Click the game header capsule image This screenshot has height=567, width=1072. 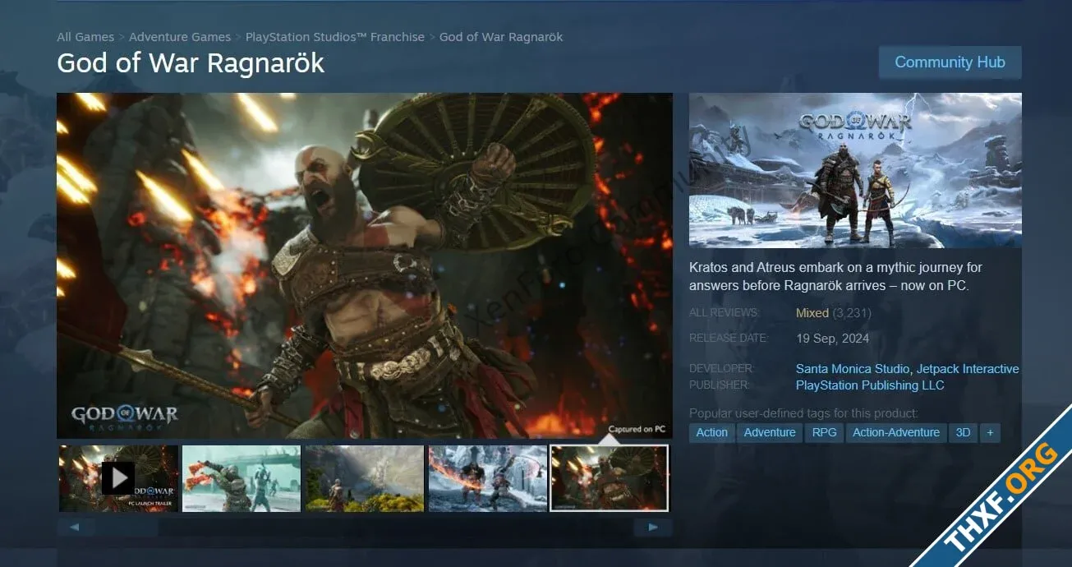(x=855, y=170)
